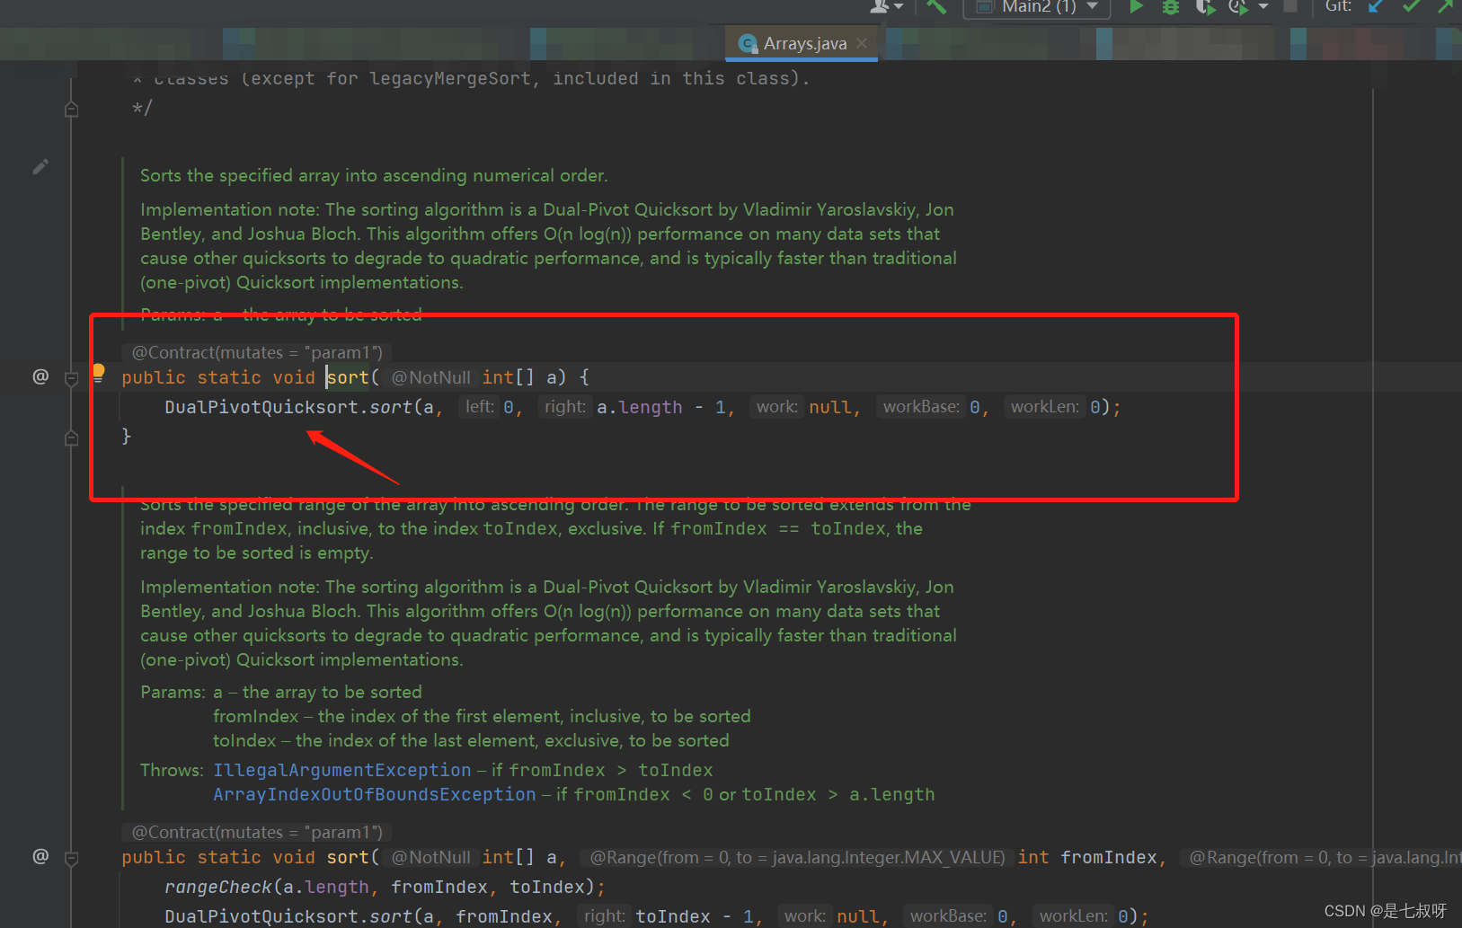
Task: Click the 'left:' parameter hint
Action: tap(479, 407)
